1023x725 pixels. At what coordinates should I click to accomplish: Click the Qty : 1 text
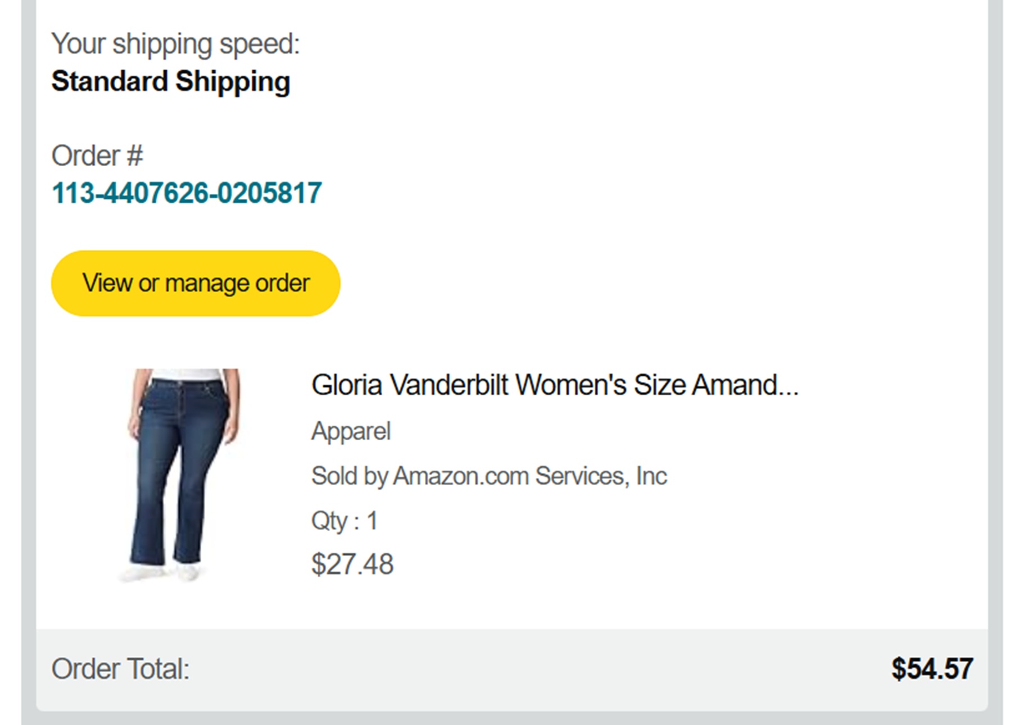(344, 521)
